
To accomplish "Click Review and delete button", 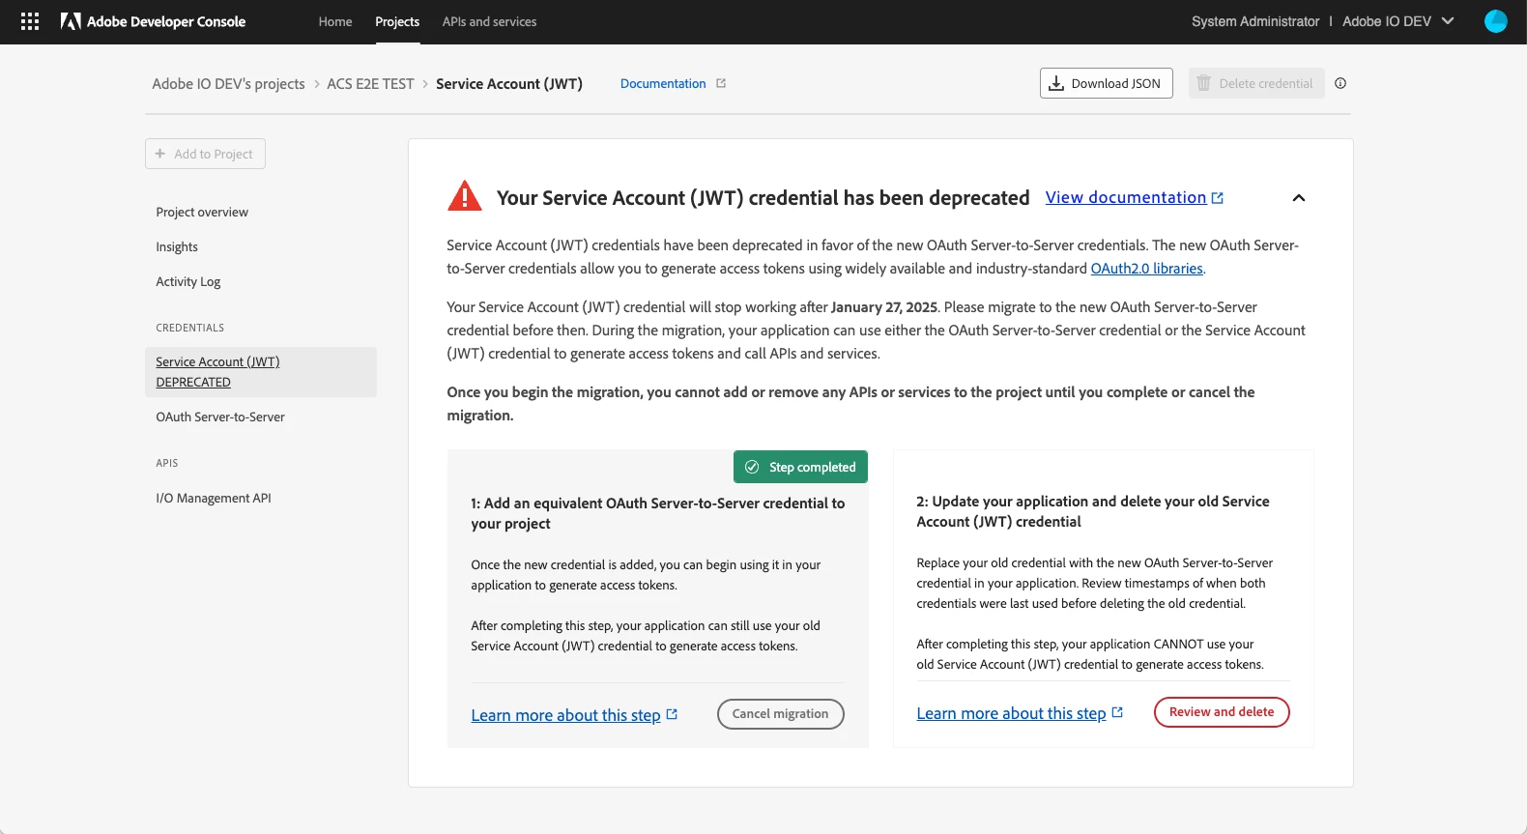I will pos(1222,712).
